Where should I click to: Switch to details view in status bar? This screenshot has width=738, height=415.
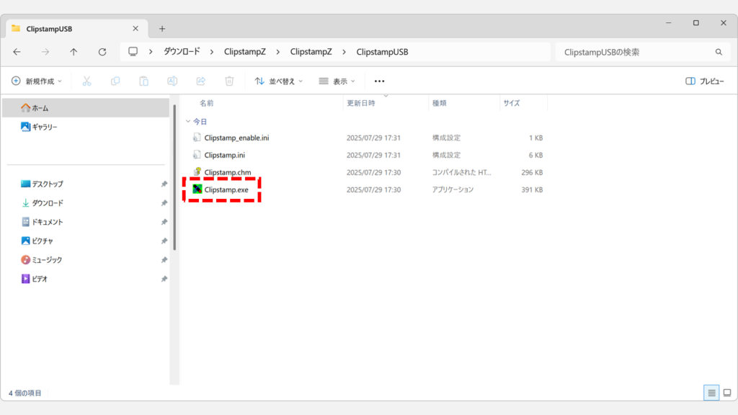(x=711, y=393)
